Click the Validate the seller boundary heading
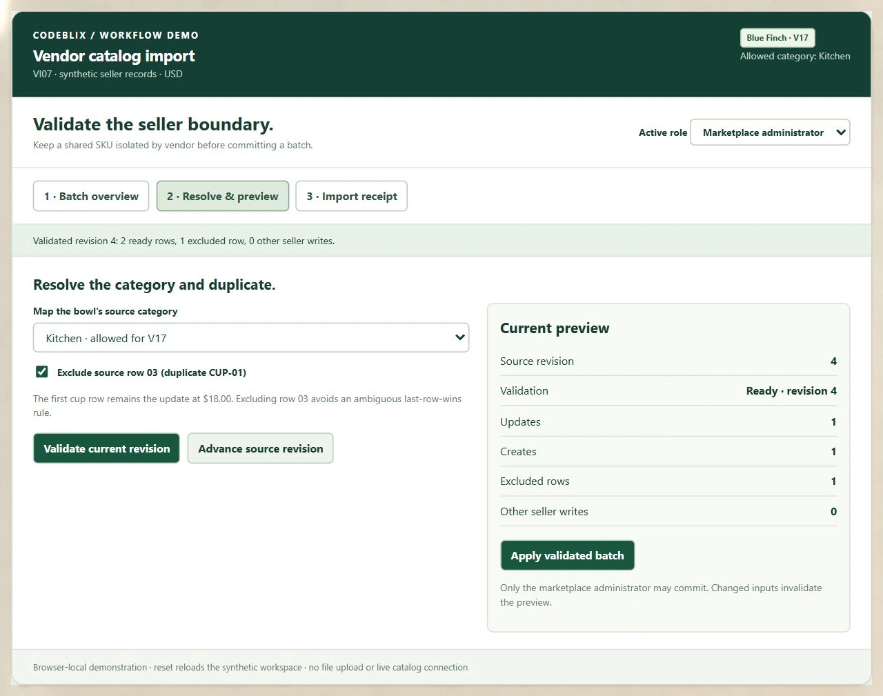883x696 pixels. (x=153, y=124)
